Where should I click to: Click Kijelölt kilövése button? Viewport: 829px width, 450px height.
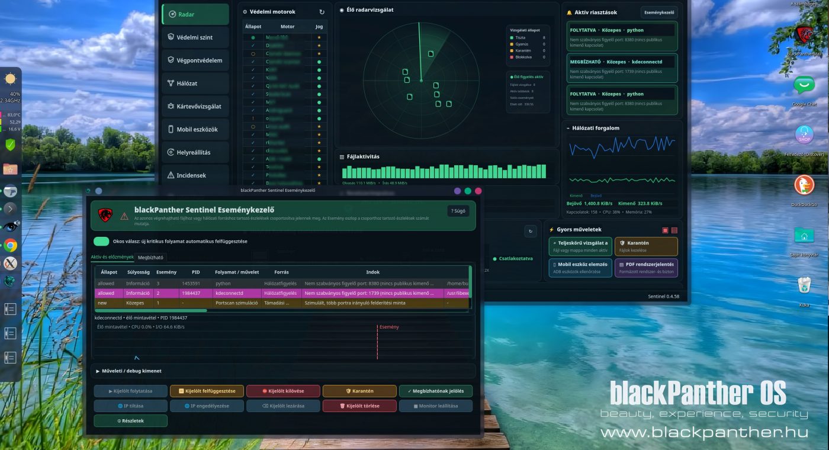283,391
